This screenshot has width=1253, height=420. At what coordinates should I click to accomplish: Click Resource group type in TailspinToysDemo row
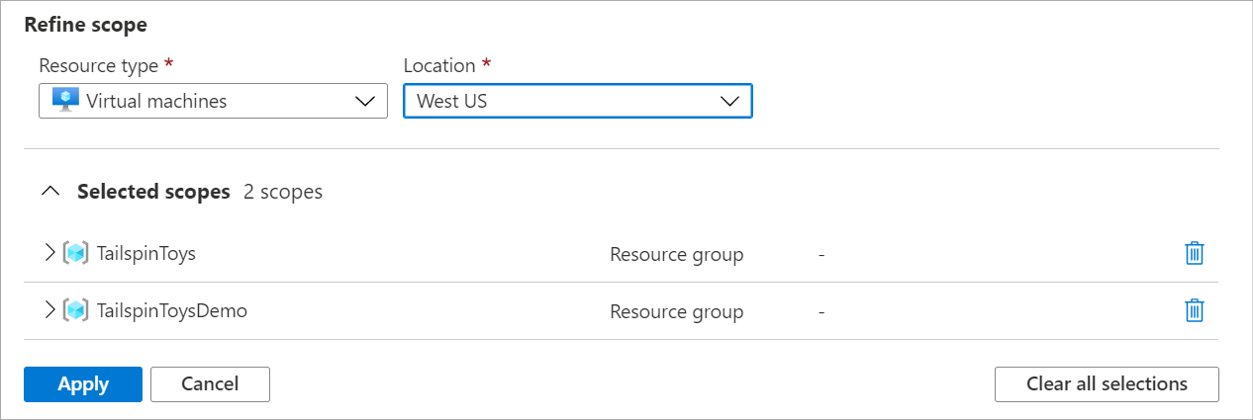point(676,312)
